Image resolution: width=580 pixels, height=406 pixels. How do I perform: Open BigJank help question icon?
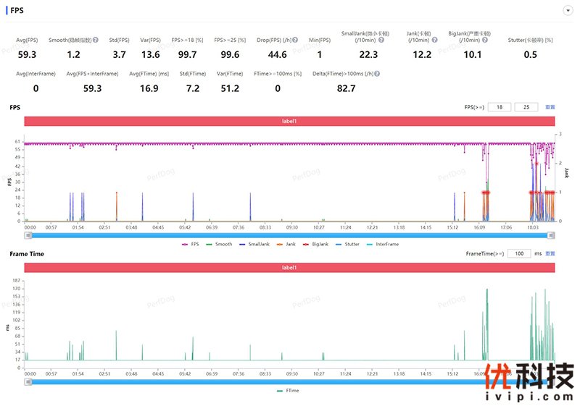pyautogui.click(x=485, y=40)
